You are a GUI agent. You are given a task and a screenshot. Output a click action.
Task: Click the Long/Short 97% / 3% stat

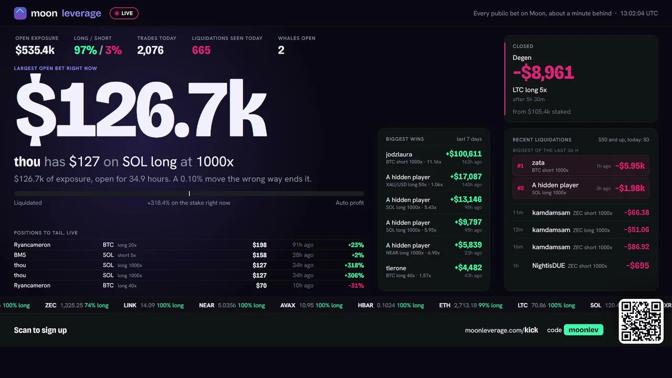[98, 46]
